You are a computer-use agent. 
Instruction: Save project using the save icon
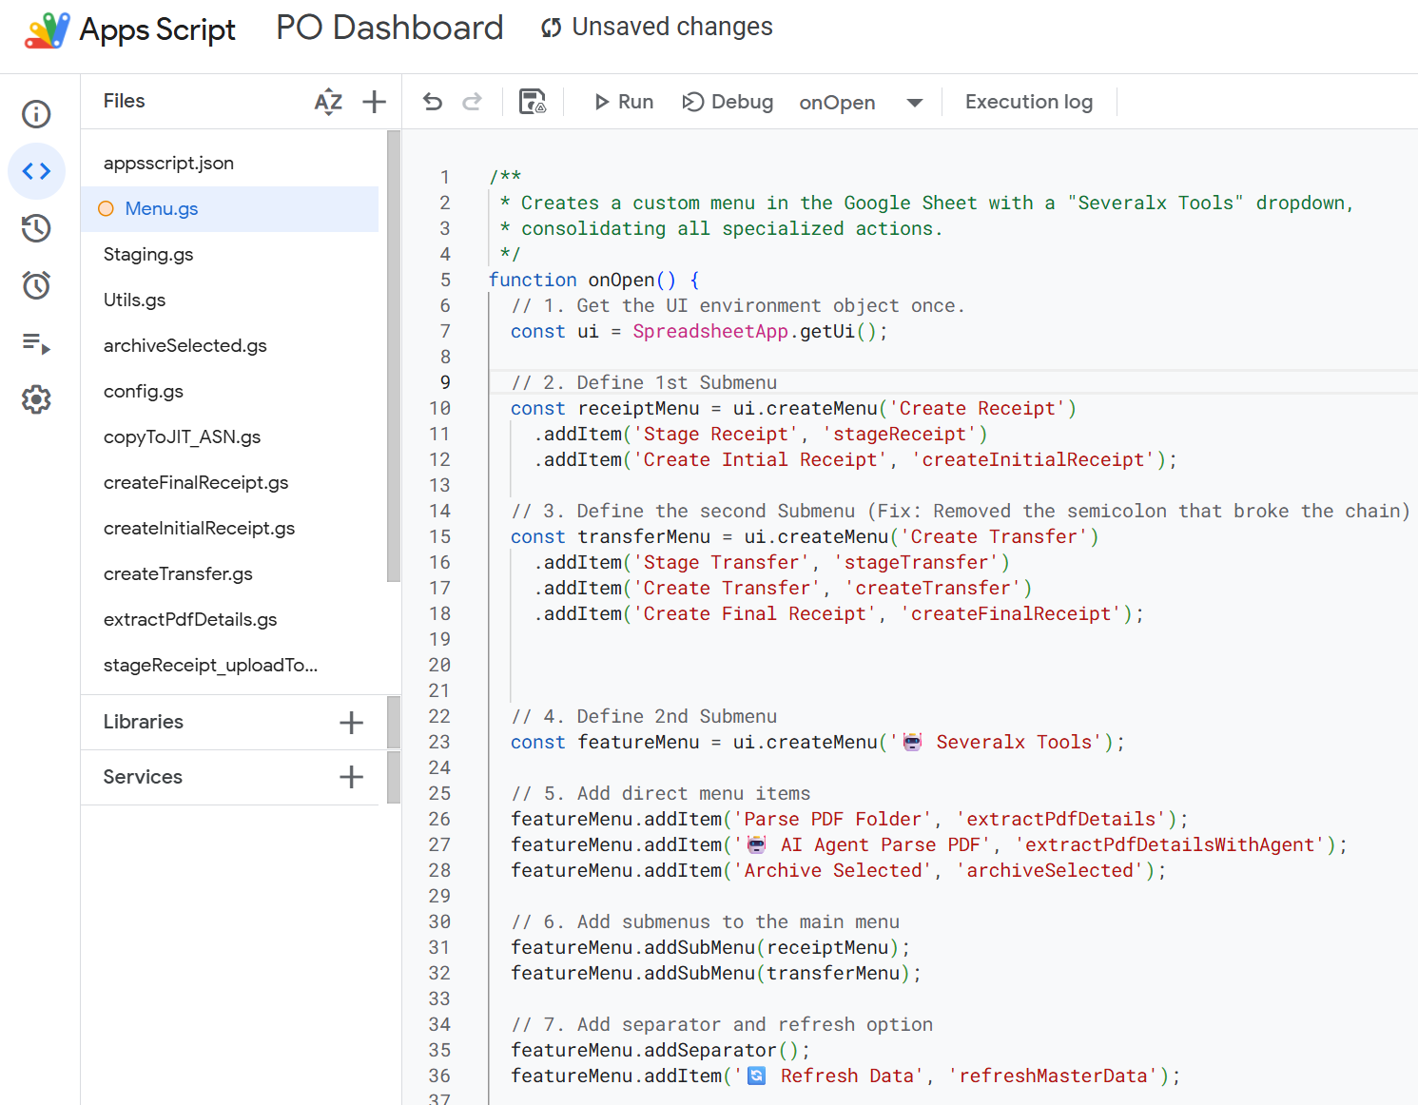533,102
